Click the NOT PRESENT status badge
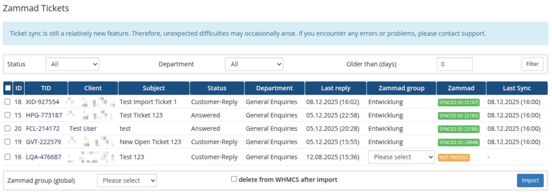The image size is (552, 194). click(x=454, y=158)
